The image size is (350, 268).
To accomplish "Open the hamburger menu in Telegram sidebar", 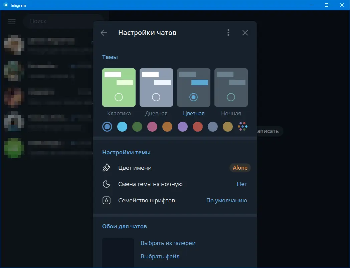I will (12, 21).
